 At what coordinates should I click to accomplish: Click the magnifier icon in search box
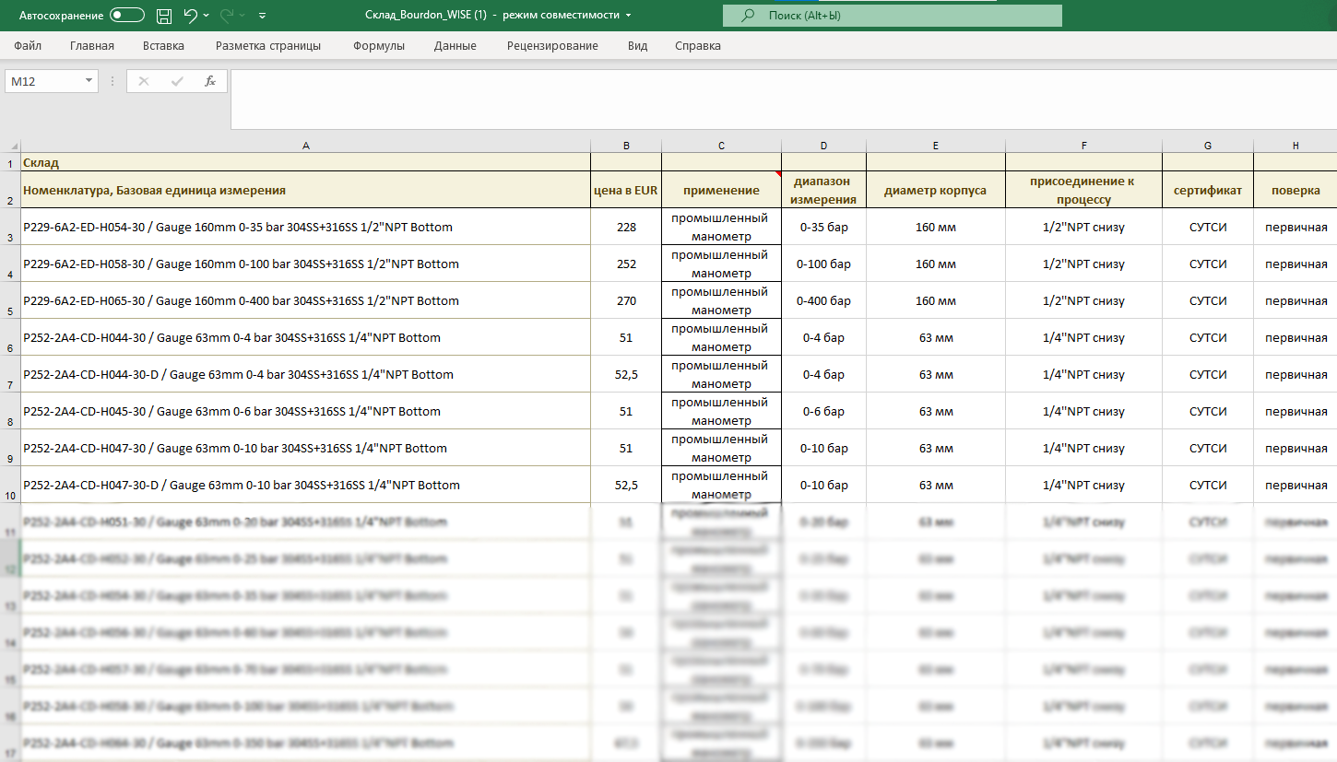coord(748,16)
